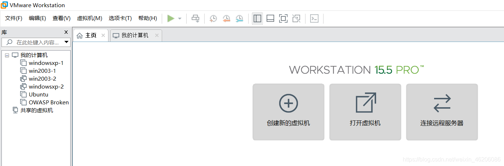Close the 我的计算机 tab
This screenshot has height=166, width=504.
point(157,35)
